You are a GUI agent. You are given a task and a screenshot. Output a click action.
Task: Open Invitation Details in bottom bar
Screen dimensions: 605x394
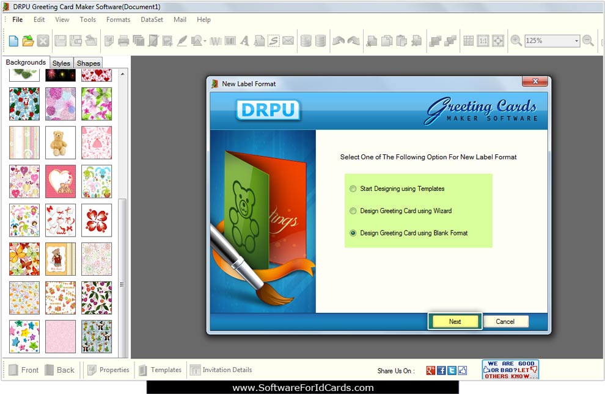pos(221,370)
